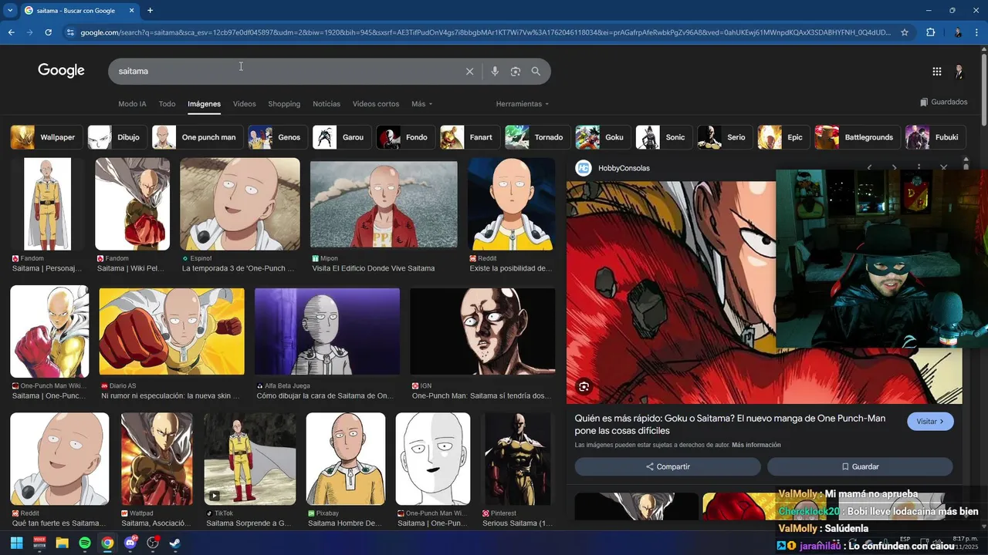Image resolution: width=988 pixels, height=555 pixels.
Task: Filter images by Goku chip
Action: click(602, 137)
